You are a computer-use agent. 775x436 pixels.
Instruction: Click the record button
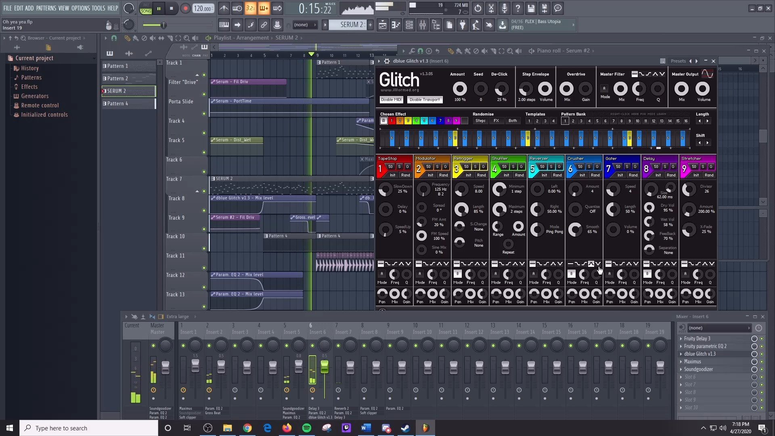[185, 8]
